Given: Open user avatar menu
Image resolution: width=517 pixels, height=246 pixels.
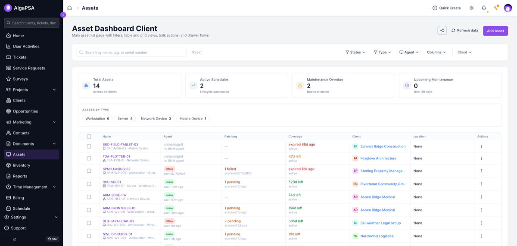Looking at the screenshot, I should (508, 8).
